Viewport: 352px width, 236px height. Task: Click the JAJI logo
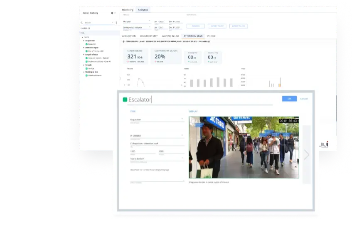[323, 144]
